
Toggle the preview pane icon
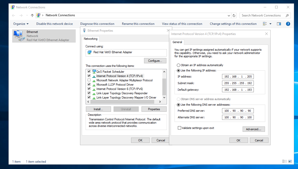279,24
